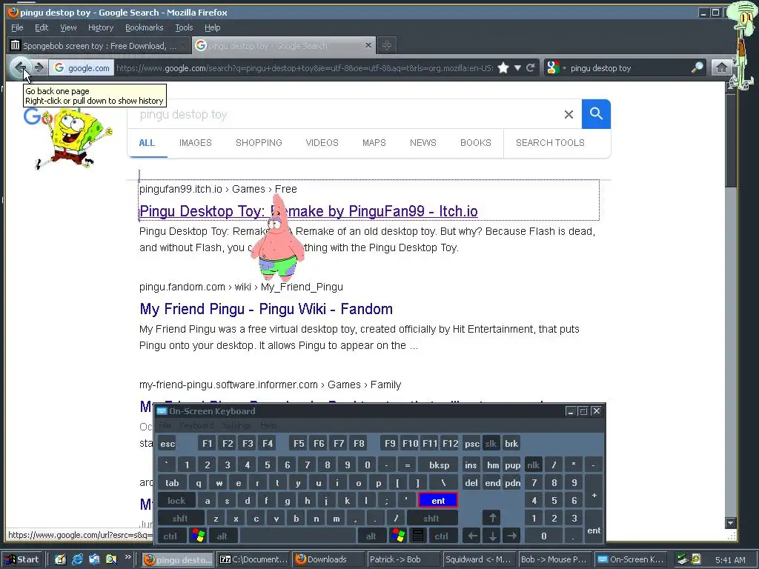
Task: Open the Tools menu
Action: click(184, 27)
